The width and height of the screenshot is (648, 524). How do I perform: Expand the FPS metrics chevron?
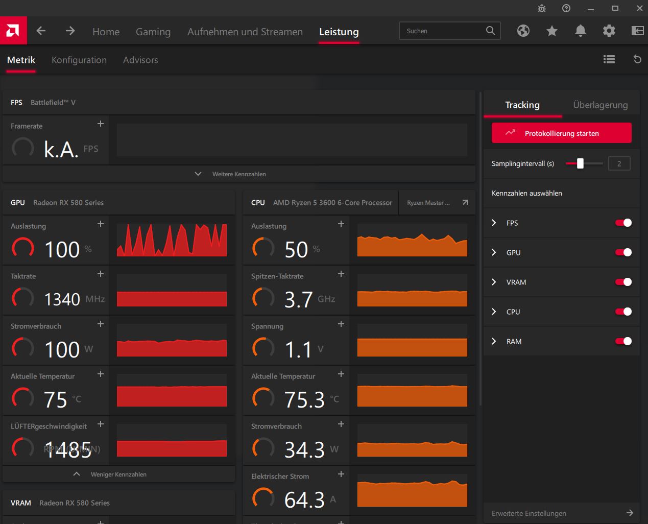coord(494,223)
